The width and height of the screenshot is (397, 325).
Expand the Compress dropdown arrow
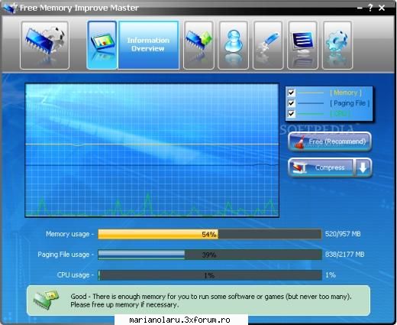363,167
